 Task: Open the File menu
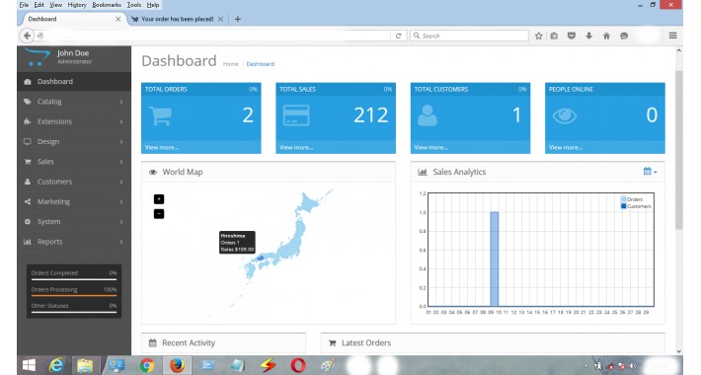24,5
